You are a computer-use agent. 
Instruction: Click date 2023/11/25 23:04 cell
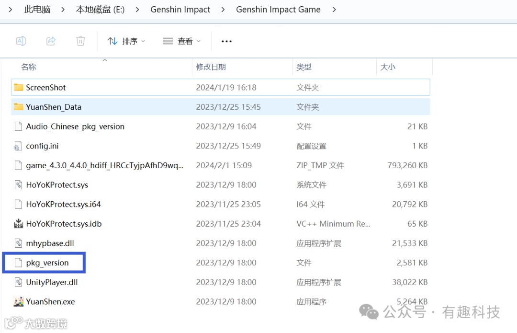click(x=228, y=224)
